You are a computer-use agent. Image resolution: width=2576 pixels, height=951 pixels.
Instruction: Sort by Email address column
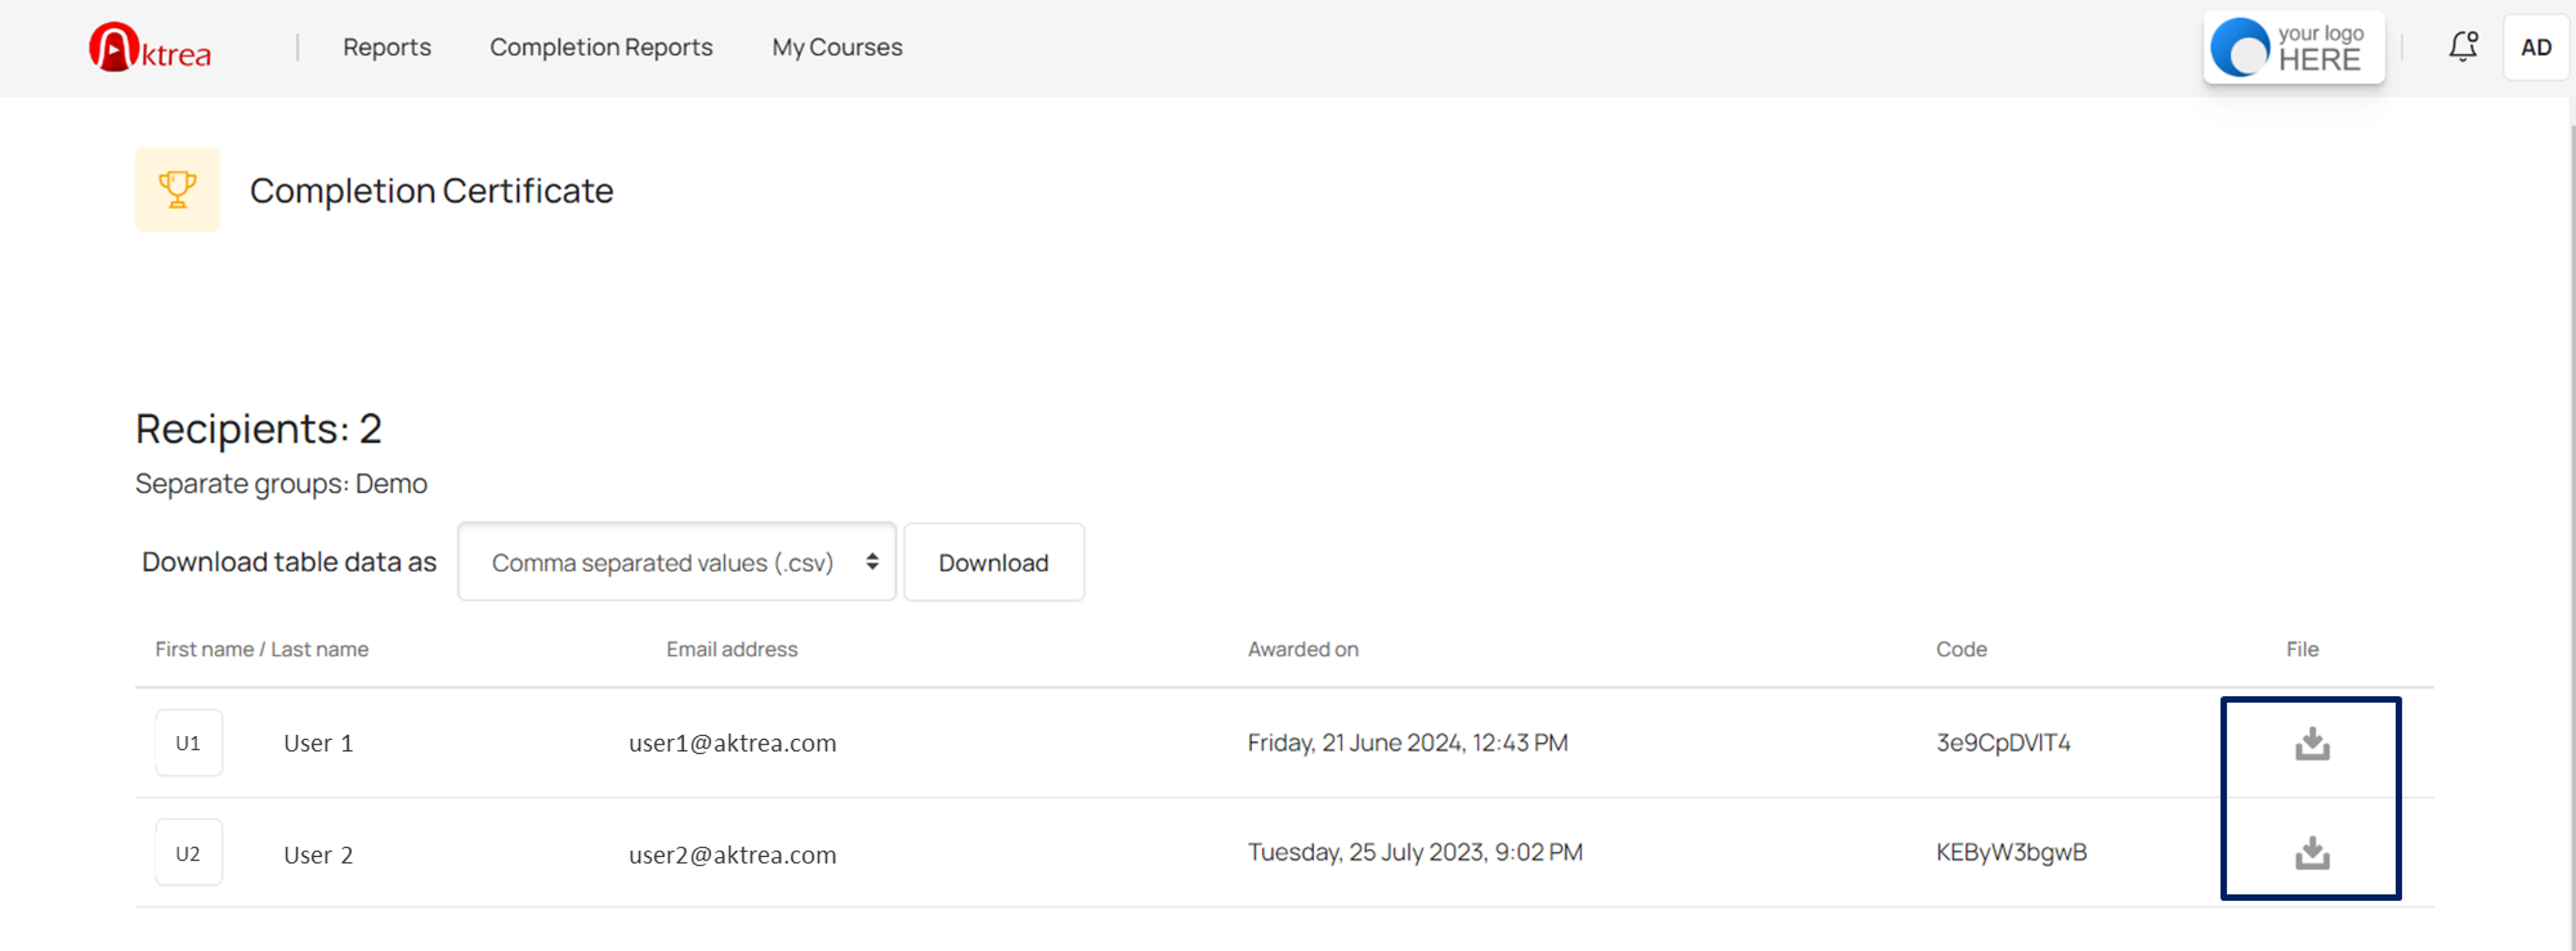(731, 649)
